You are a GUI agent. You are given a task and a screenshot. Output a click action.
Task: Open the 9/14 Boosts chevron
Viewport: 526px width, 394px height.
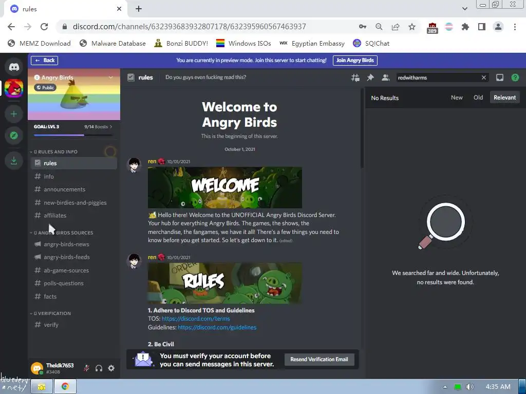pyautogui.click(x=111, y=127)
